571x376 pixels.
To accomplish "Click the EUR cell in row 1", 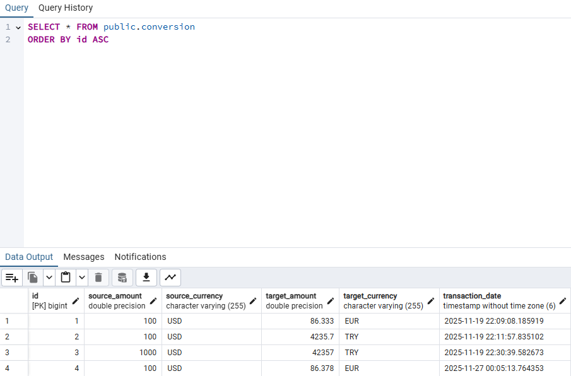I will [x=351, y=321].
